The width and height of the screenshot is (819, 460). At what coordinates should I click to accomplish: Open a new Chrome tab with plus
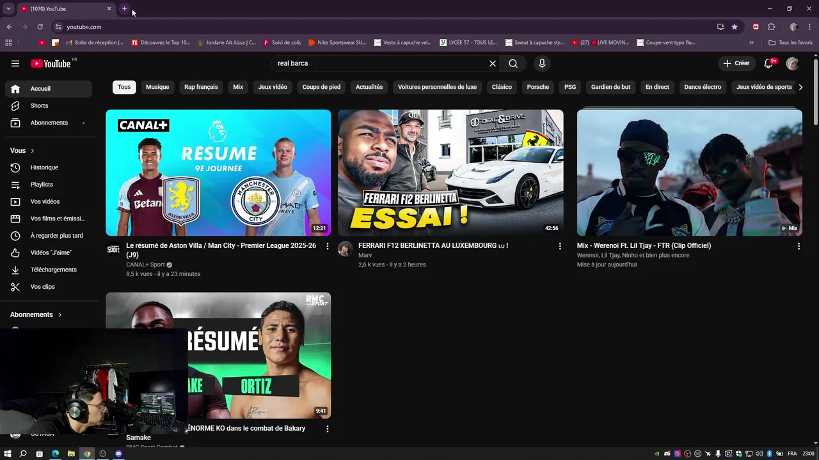(x=124, y=9)
